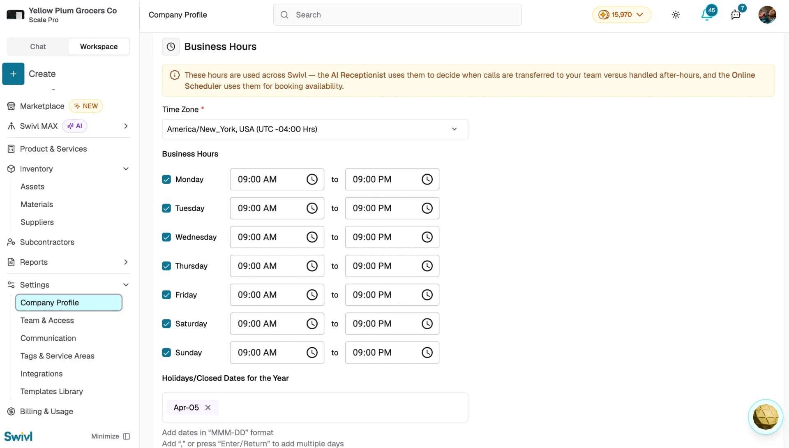
Task: Uncheck the Saturday checkbox
Action: (166, 323)
